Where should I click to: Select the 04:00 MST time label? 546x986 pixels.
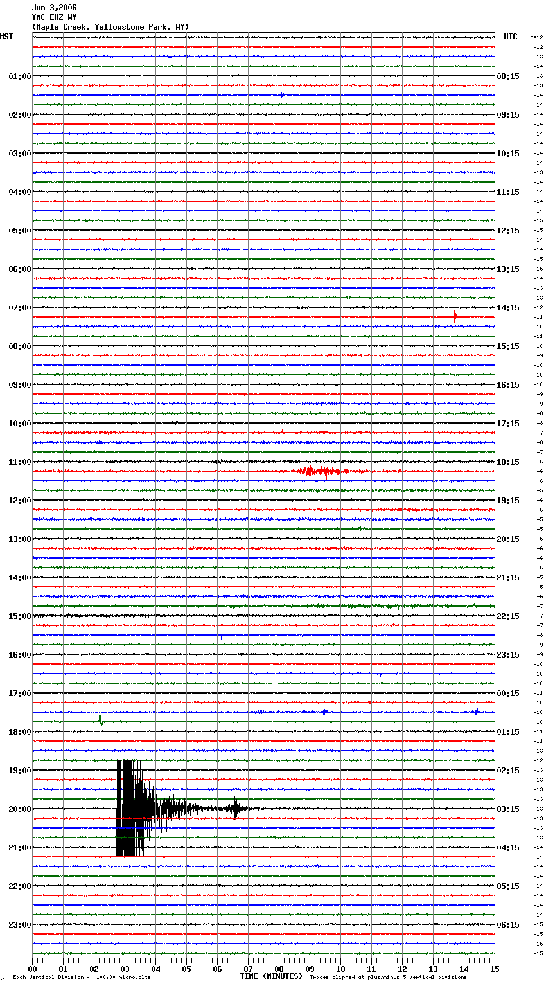[x=20, y=192]
